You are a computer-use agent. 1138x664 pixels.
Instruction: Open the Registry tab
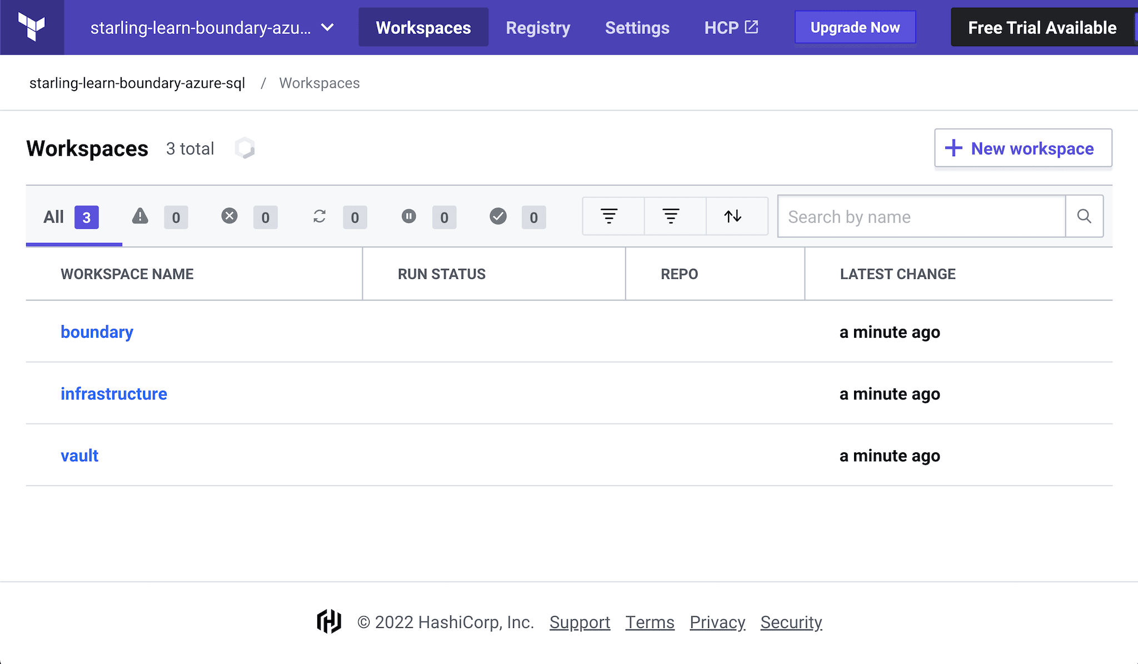(538, 27)
